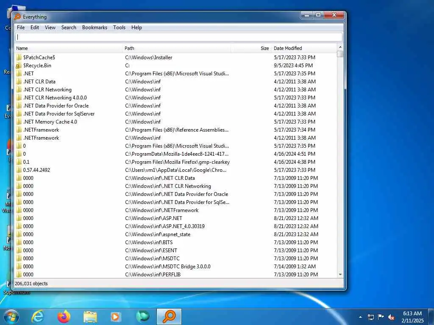Click the folder icon of .NET CLR Data
Image resolution: width=434 pixels, height=325 pixels.
pos(19,82)
